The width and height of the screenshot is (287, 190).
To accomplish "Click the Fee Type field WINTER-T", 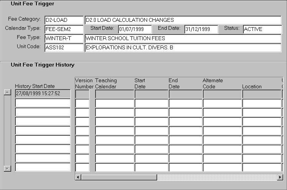I will tap(64, 38).
